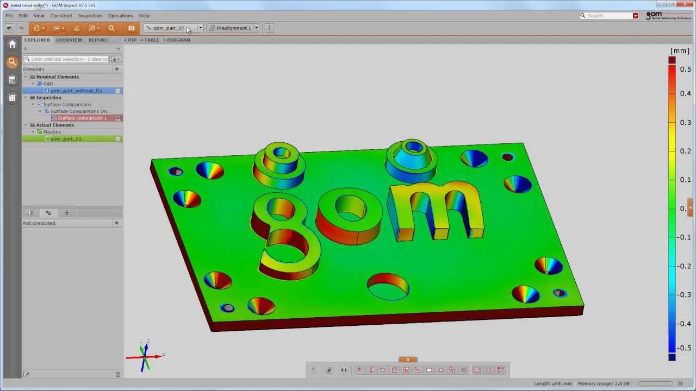The height and width of the screenshot is (391, 696).
Task: Click the trash icon at explorer bottom
Action: (x=117, y=374)
